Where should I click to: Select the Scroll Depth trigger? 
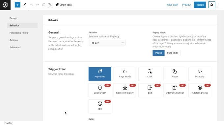click(x=100, y=90)
